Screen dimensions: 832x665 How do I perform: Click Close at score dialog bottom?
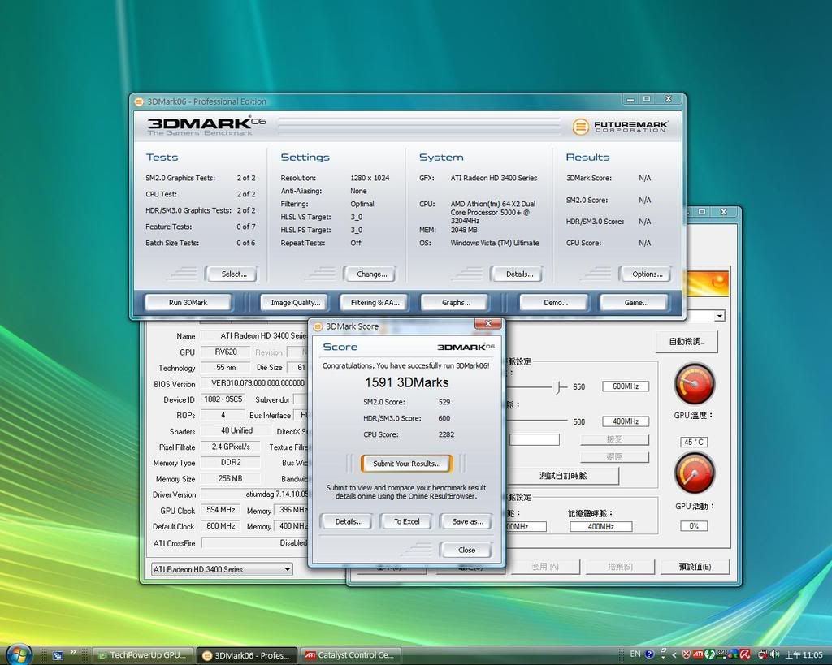click(466, 550)
